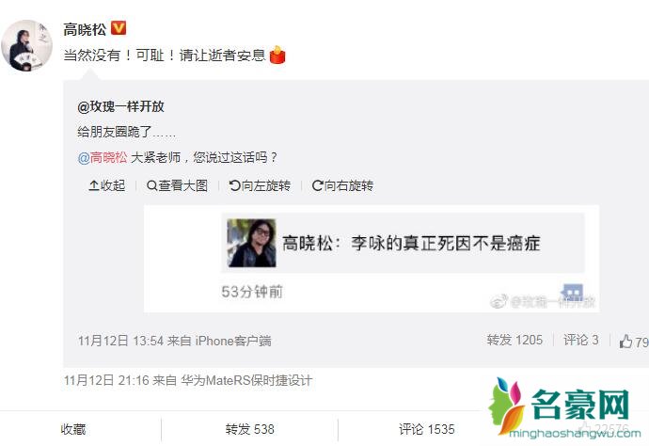Screen dimensions: 649x446
Task: Click the candle emoji in the post
Action: click(x=277, y=56)
